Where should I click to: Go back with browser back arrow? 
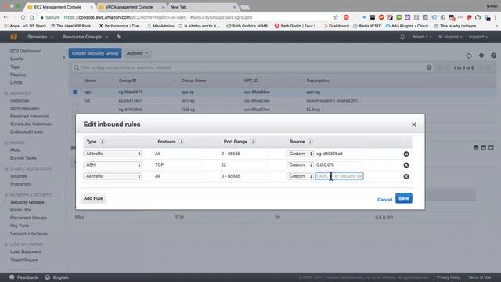tap(5, 17)
